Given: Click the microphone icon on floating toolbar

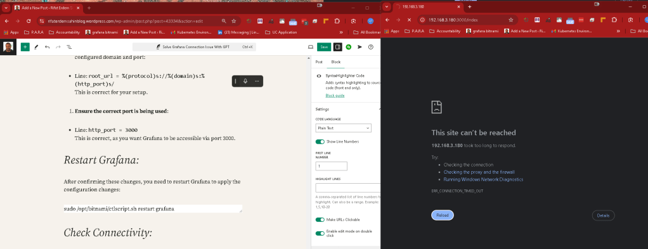Looking at the screenshot, I should tap(245, 81).
